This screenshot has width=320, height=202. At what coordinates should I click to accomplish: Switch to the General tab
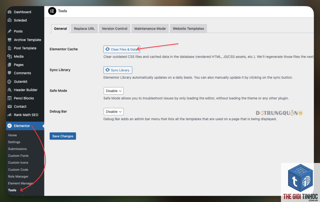tap(60, 28)
